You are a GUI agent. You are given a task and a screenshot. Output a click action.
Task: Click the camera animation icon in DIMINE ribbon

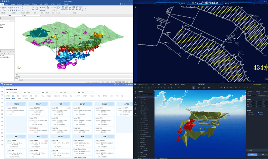59,7
